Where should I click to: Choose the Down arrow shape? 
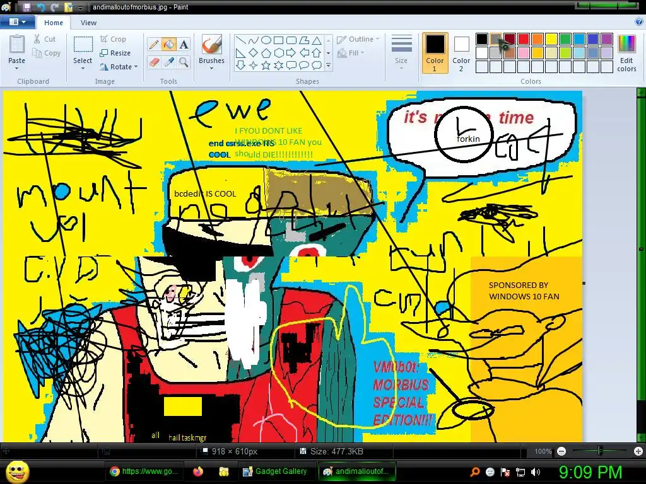(x=241, y=65)
